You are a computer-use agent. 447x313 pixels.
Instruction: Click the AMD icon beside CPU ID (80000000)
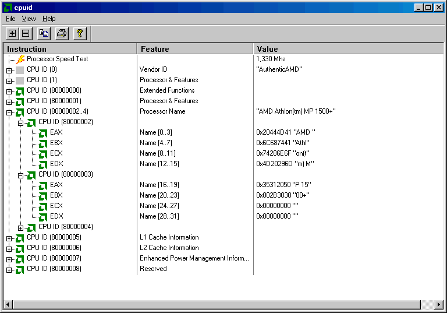(20, 92)
